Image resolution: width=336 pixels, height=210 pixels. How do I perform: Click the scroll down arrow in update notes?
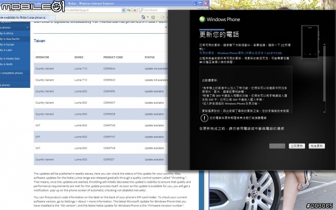coord(324,112)
